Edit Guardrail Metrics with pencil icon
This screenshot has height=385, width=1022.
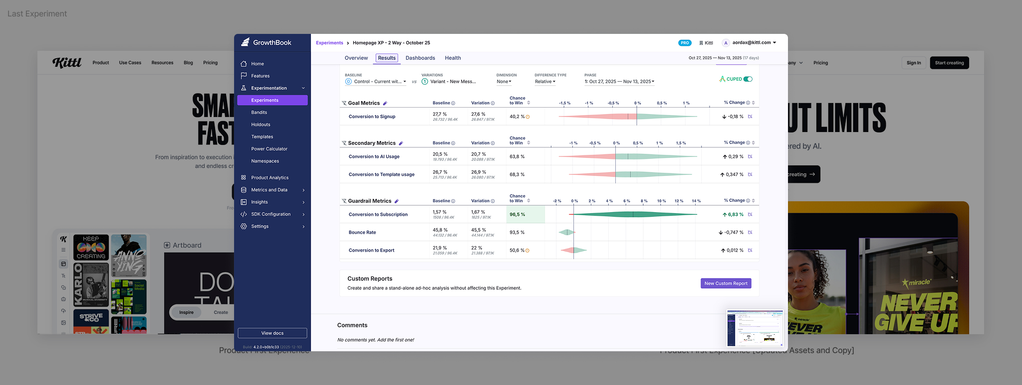click(x=397, y=201)
